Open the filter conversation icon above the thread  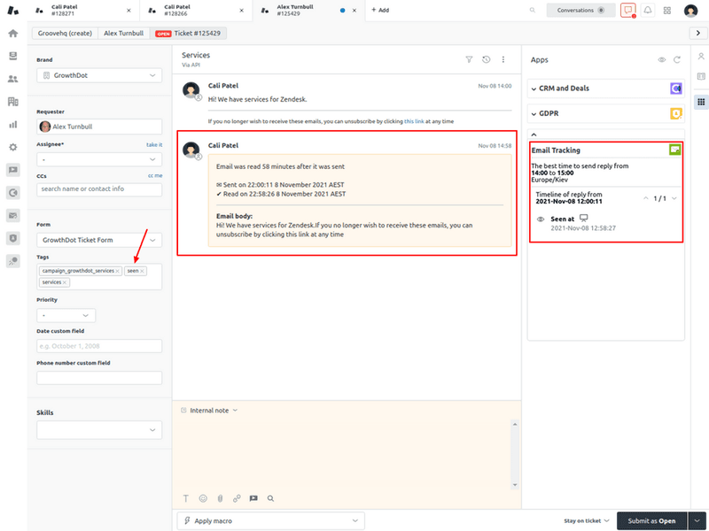coord(469,60)
